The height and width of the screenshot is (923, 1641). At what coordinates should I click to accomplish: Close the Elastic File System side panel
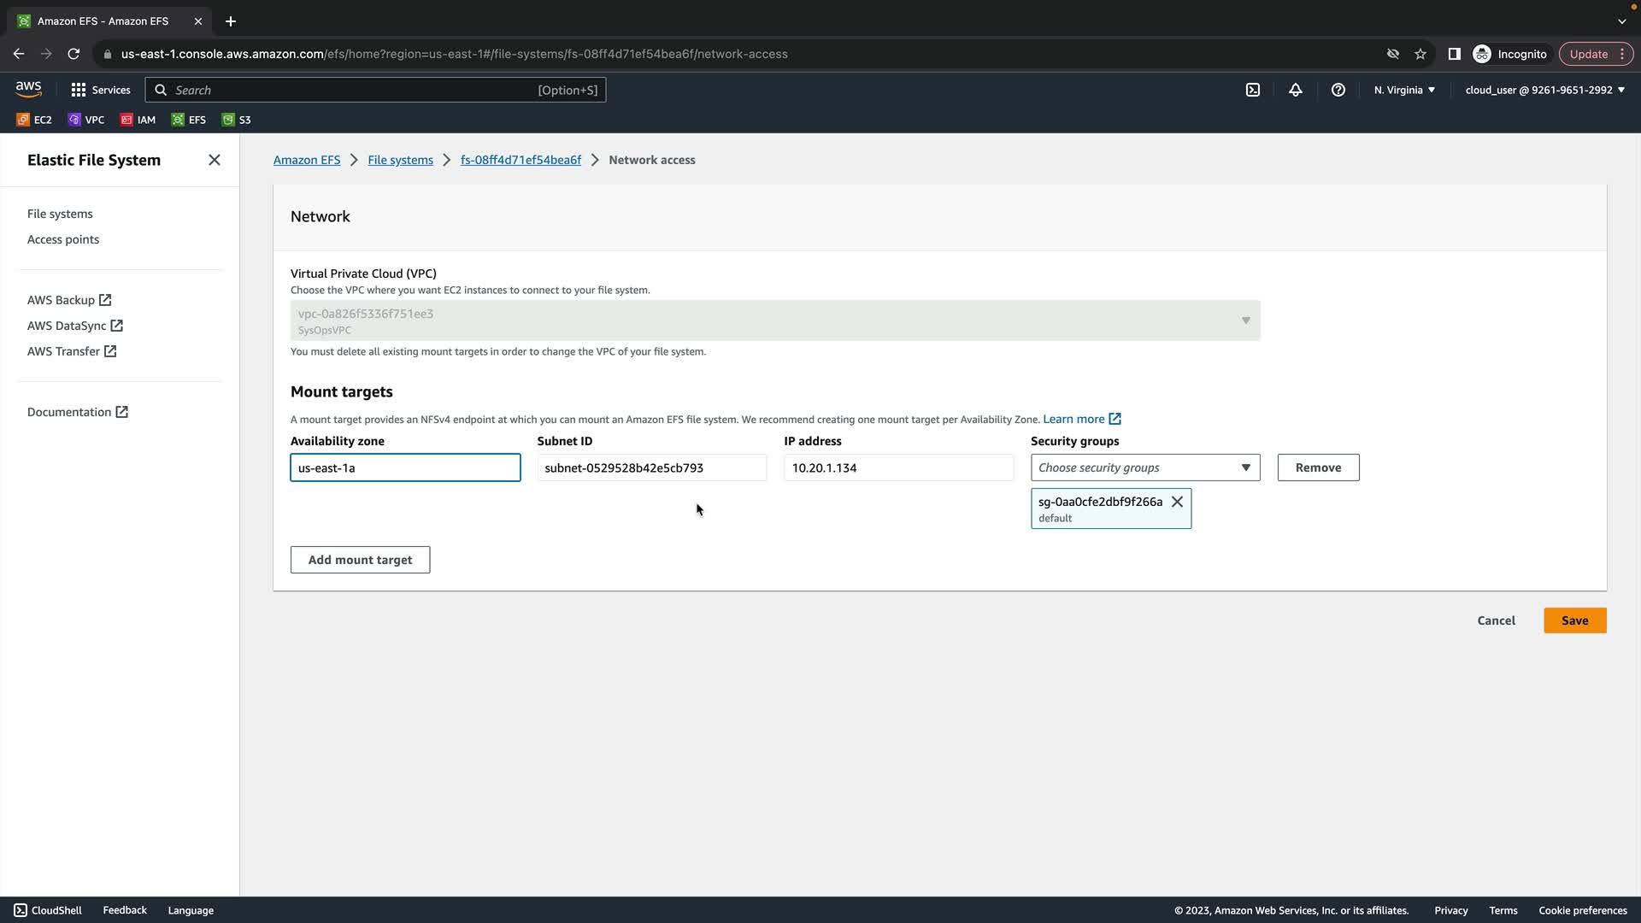click(215, 160)
